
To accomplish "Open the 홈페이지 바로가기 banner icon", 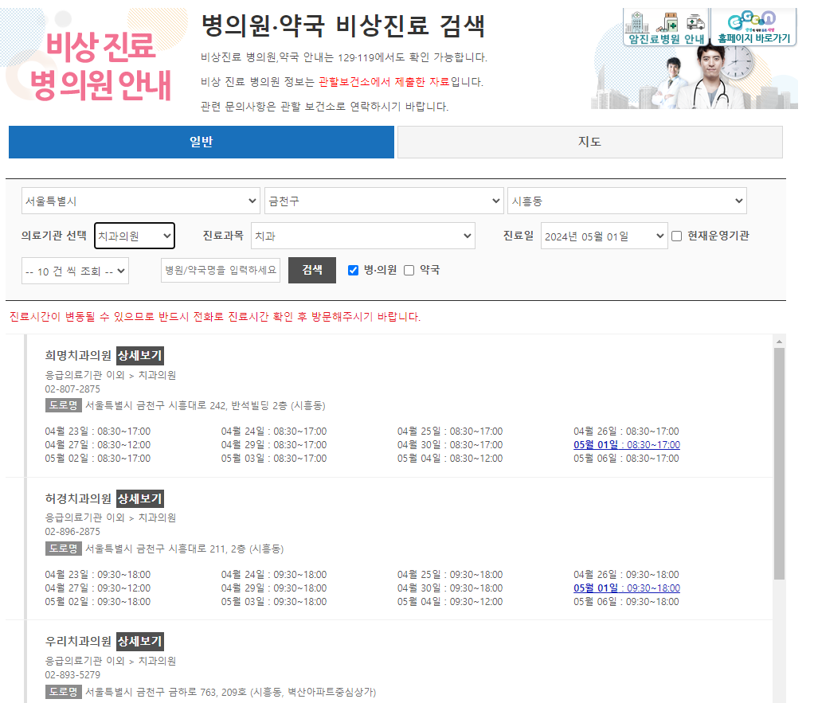I will coord(753,27).
